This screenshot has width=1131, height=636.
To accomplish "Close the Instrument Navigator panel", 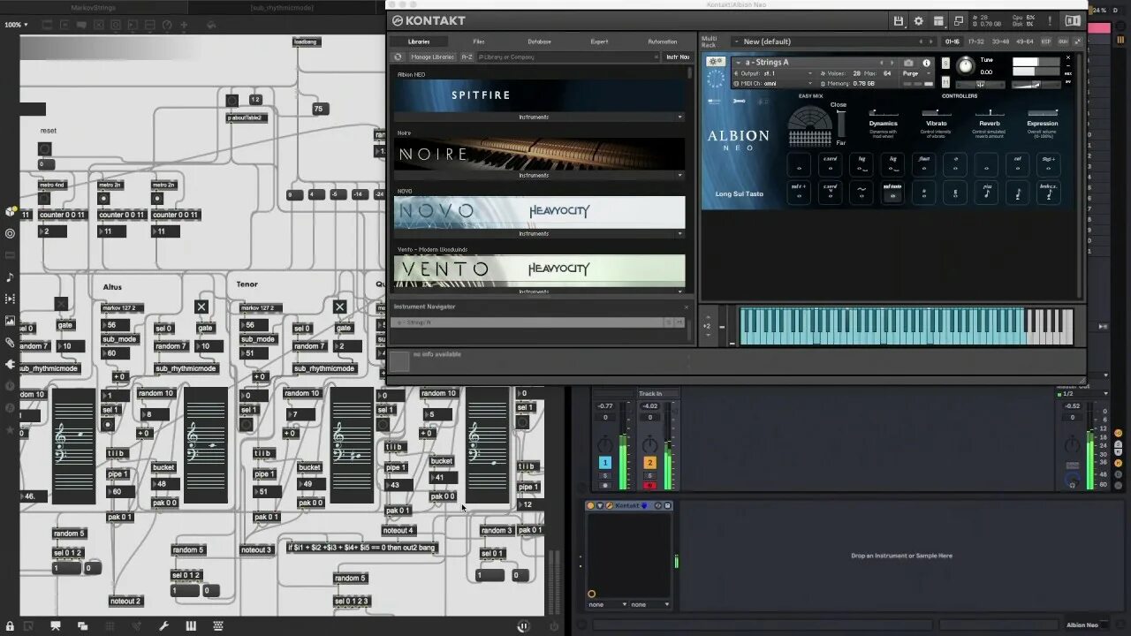I will coord(686,307).
